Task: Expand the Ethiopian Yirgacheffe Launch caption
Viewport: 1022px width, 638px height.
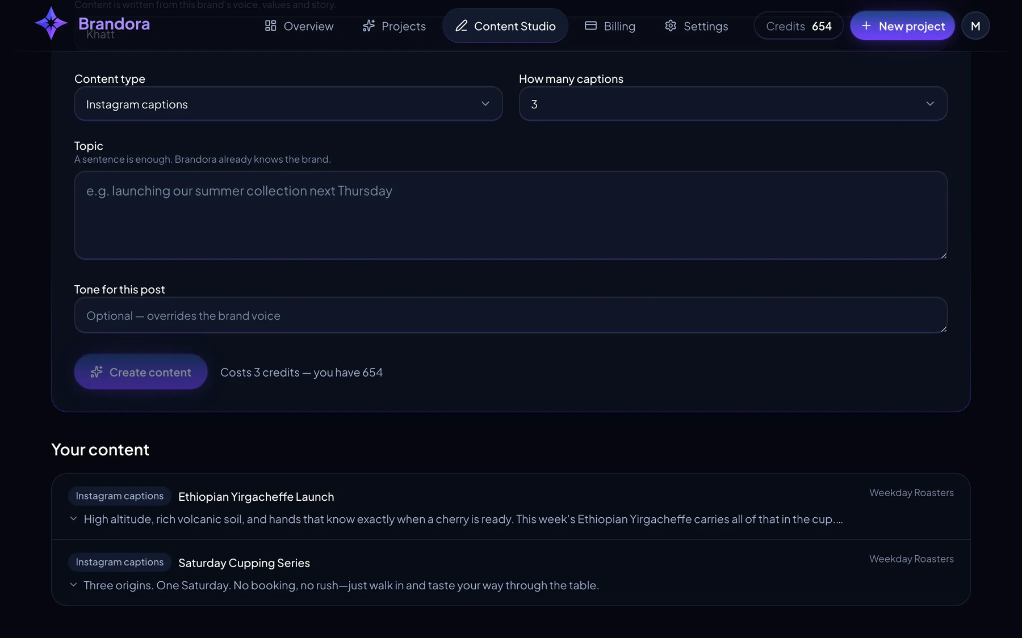Action: point(73,518)
